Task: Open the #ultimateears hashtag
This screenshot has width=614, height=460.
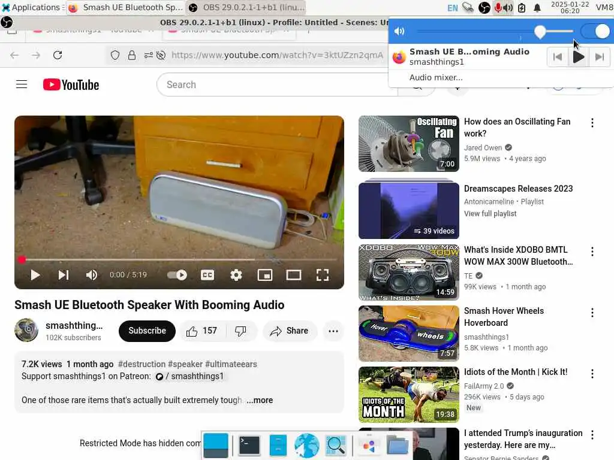Action: [231, 364]
